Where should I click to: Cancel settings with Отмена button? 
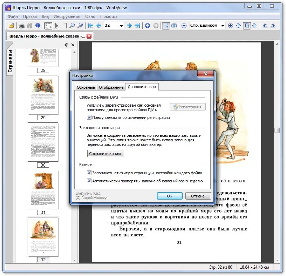198,196
